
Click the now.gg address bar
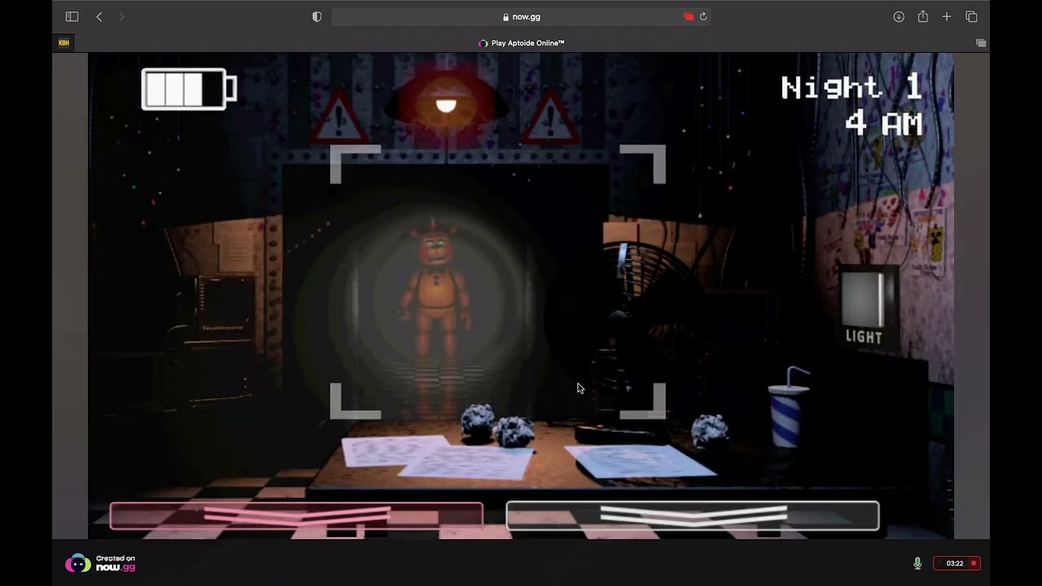(521, 16)
